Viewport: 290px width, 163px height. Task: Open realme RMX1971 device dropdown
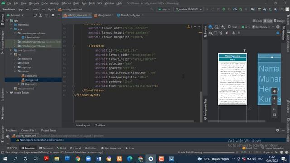188,9
